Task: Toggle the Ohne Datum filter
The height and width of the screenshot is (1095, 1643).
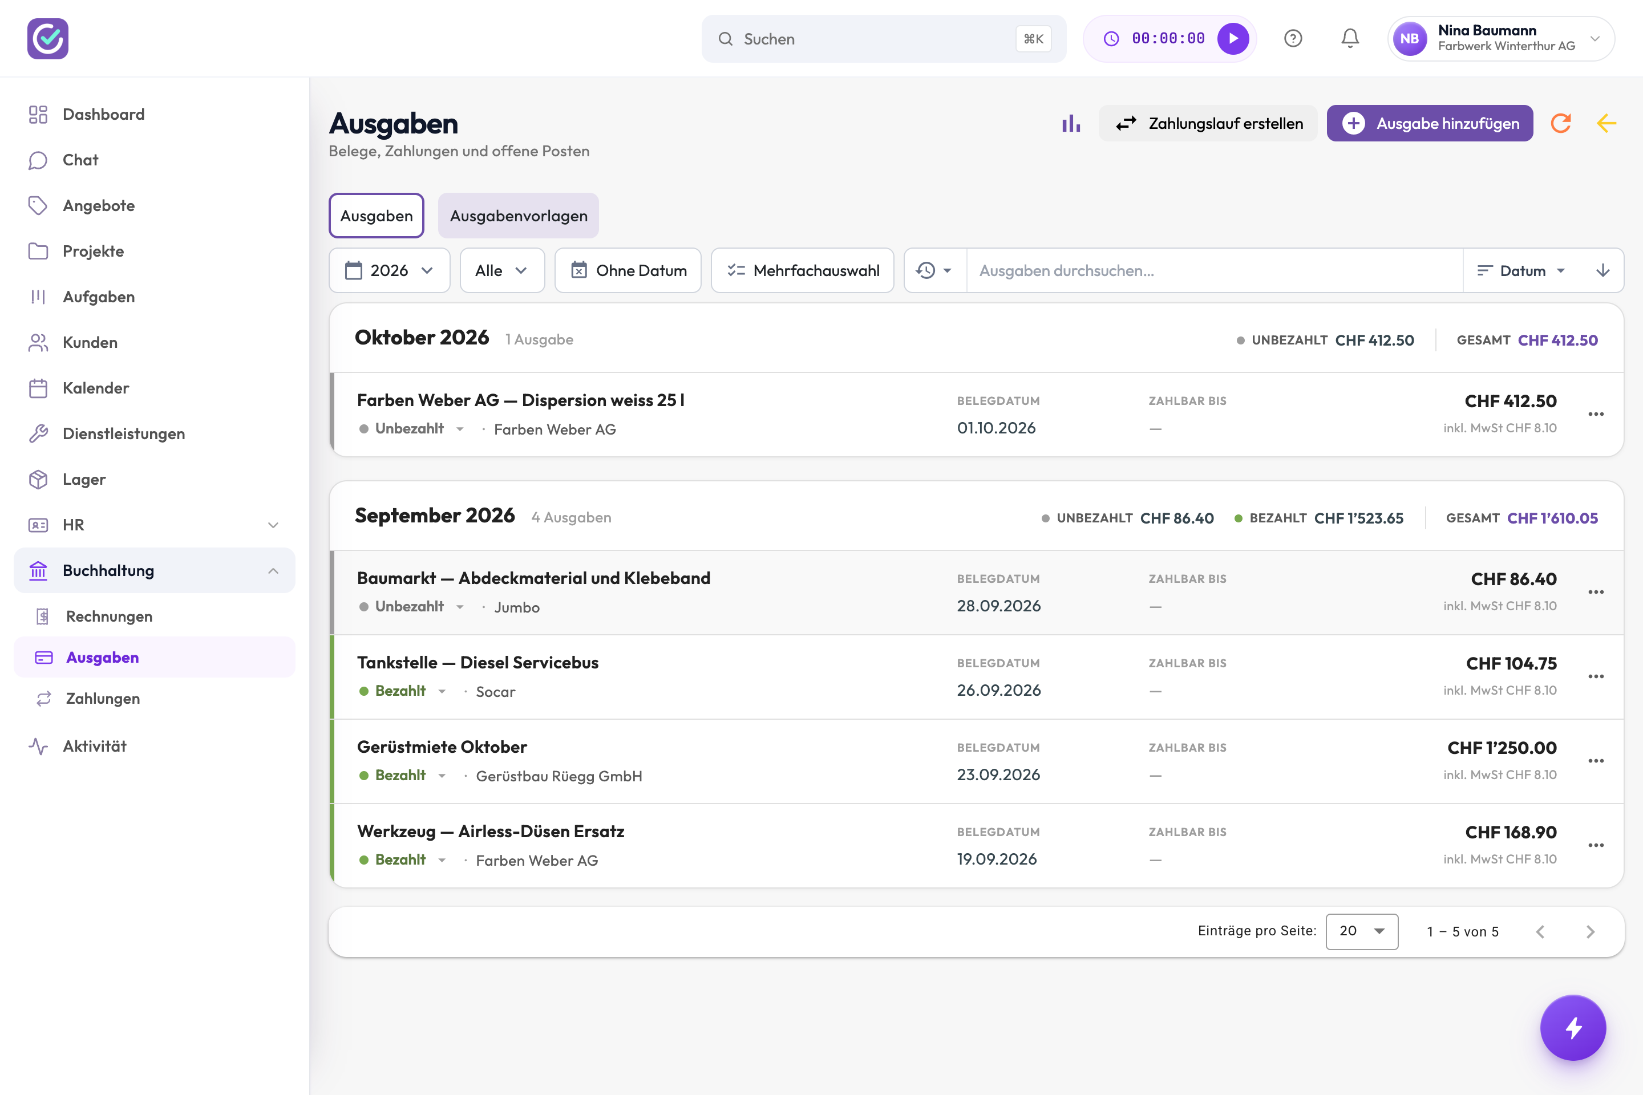Action: 628,270
